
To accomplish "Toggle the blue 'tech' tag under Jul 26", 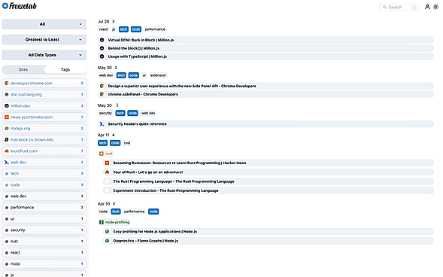I will point(123,29).
